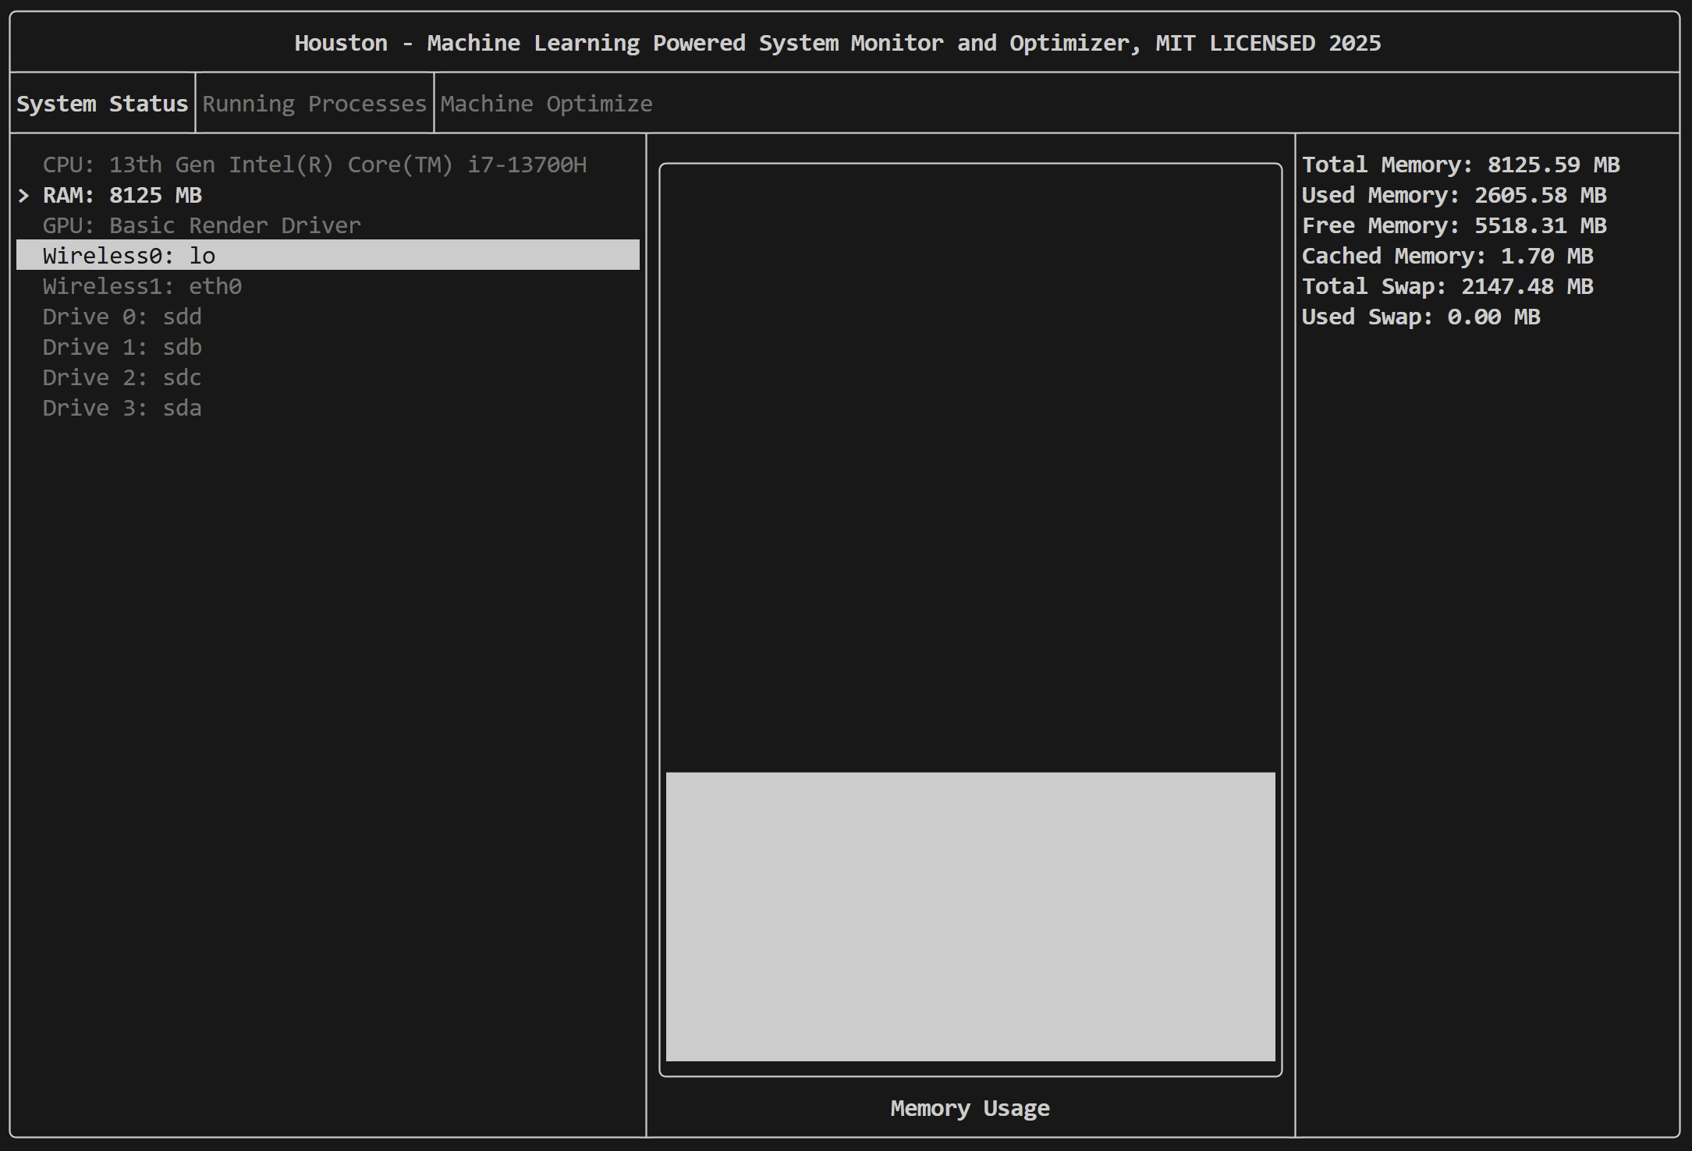1692x1151 pixels.
Task: Select GPU: Basic Render Driver item
Action: 201,225
